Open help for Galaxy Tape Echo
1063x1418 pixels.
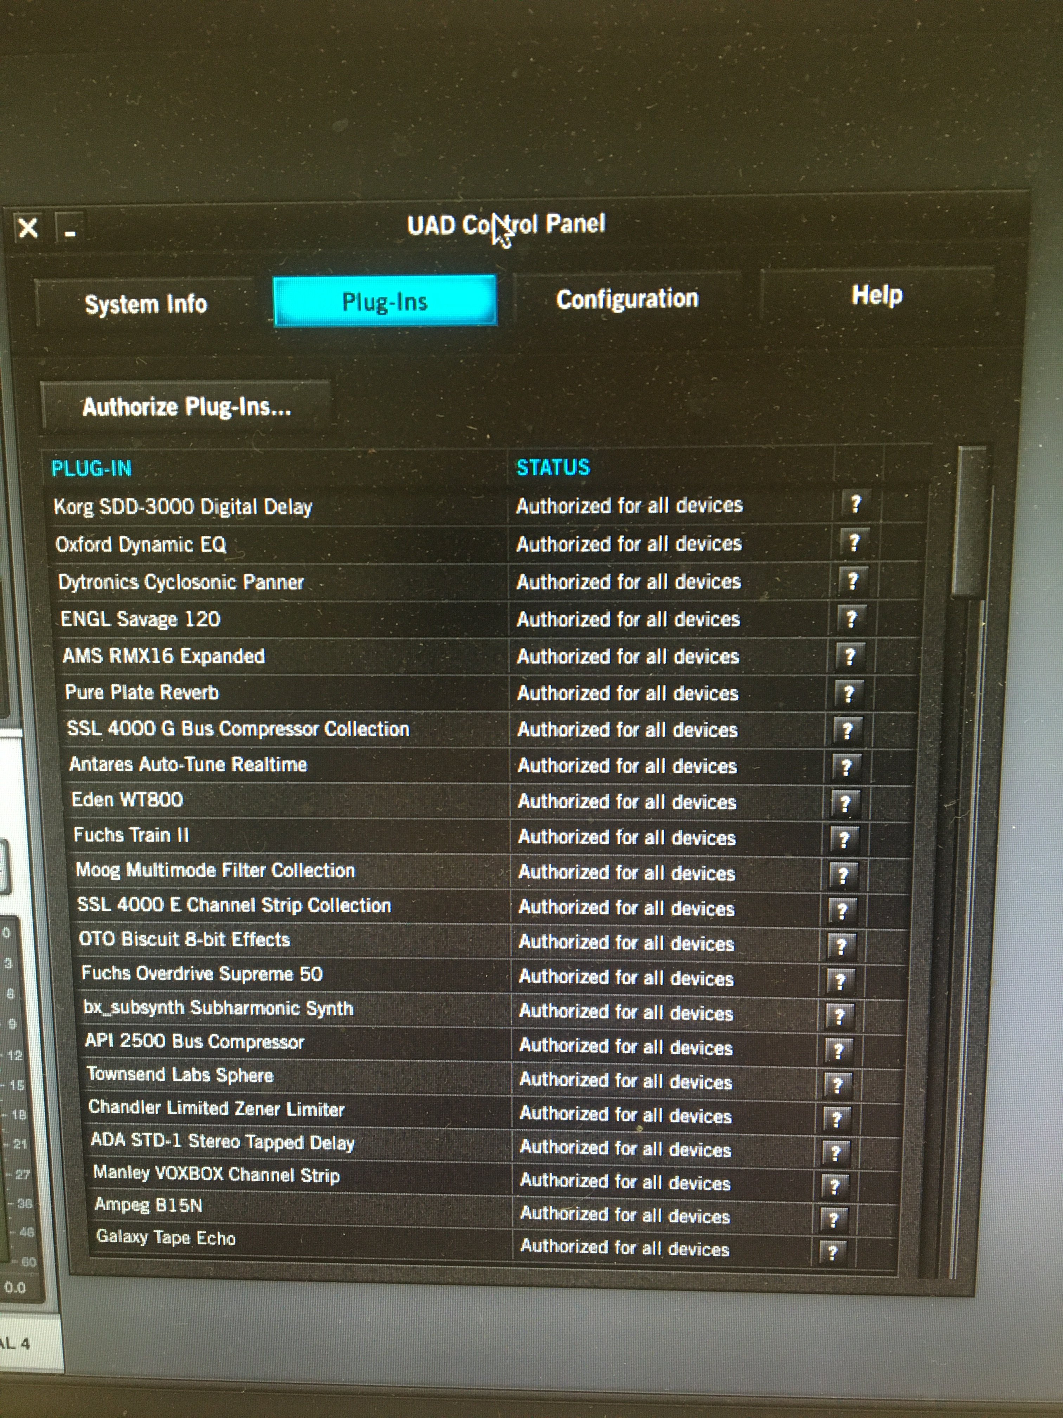tap(832, 1251)
